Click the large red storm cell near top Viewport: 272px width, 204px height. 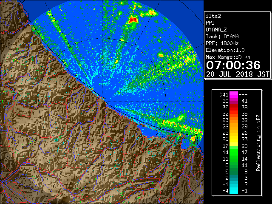[133, 20]
